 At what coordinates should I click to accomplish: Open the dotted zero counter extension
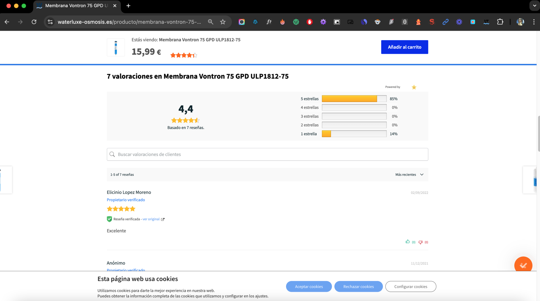coord(405,22)
